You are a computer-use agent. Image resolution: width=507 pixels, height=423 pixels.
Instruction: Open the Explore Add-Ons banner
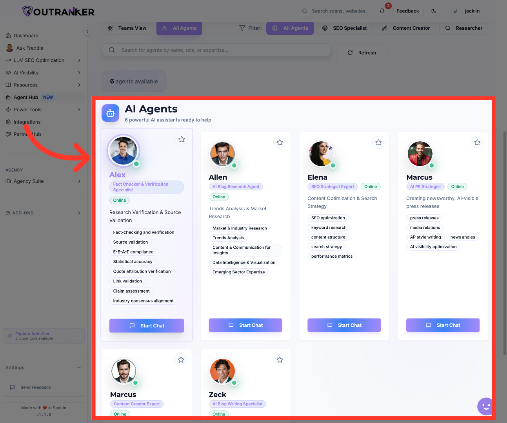(44, 336)
